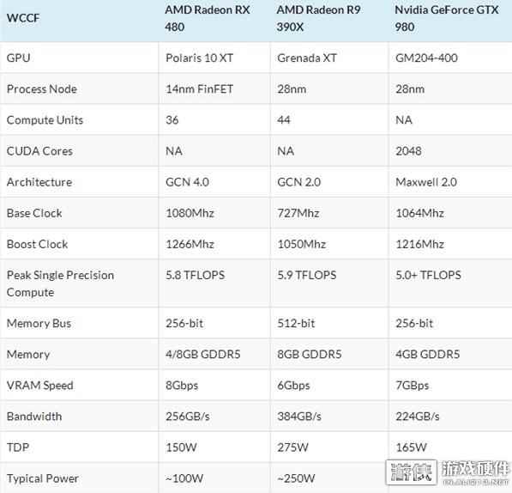Image resolution: width=512 pixels, height=493 pixels.
Task: Click the Compute Units row label
Action: 45,120
